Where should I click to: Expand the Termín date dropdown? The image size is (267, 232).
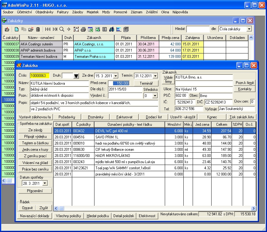tap(155, 76)
